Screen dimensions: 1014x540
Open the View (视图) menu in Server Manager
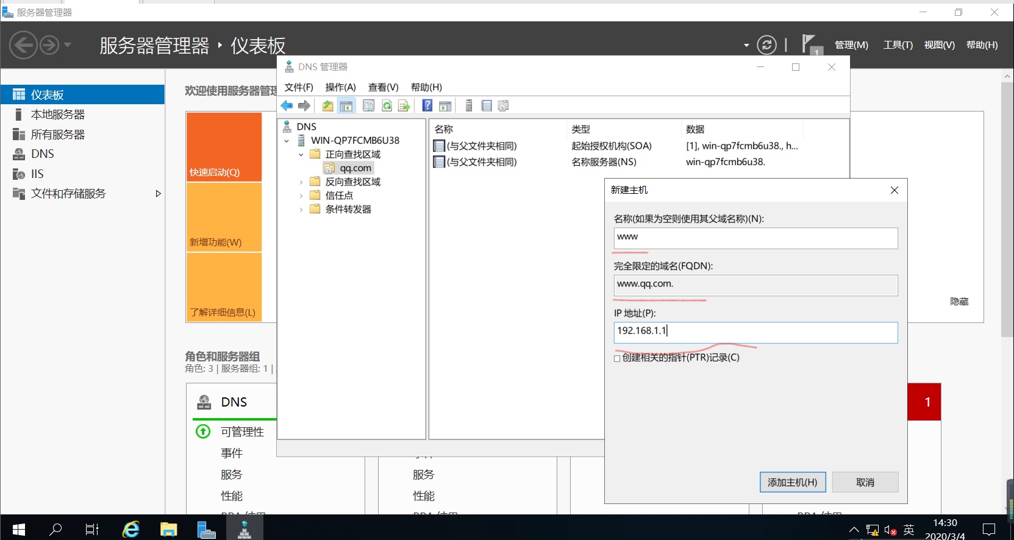(940, 45)
